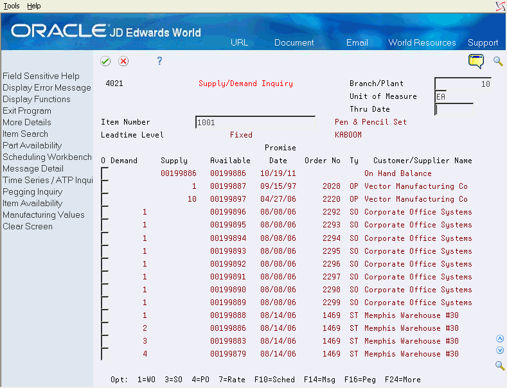
Task: Open the blue question mark help icon
Action: point(159,61)
